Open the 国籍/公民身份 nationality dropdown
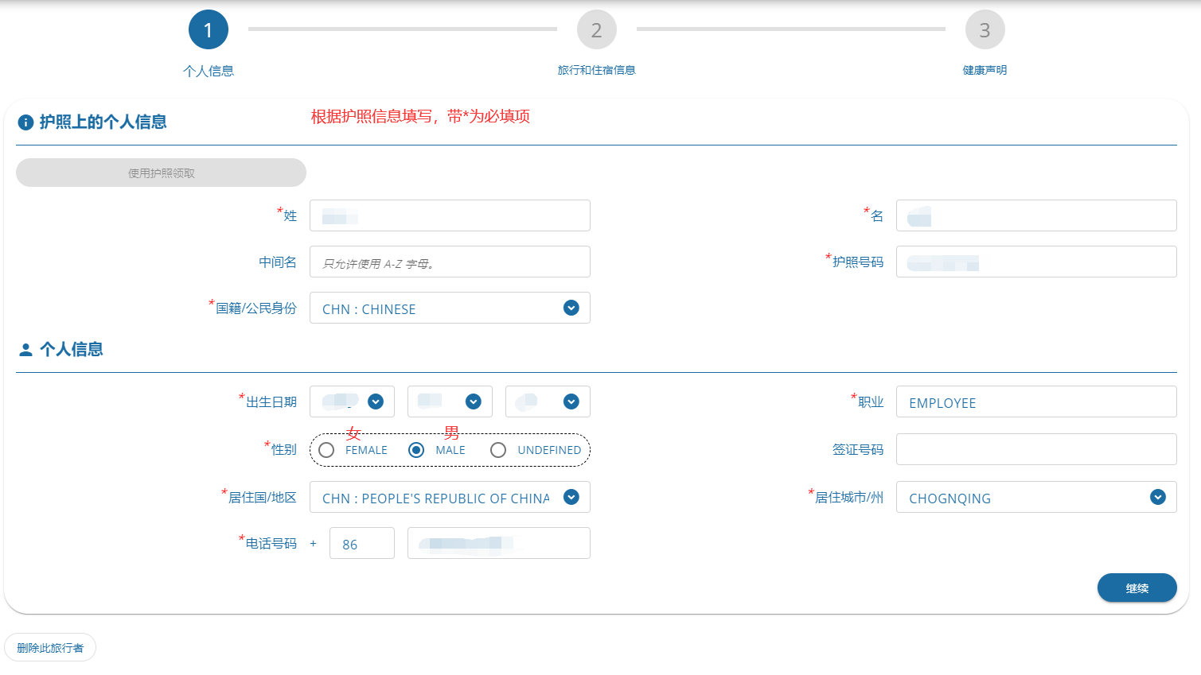The width and height of the screenshot is (1201, 675). pyautogui.click(x=570, y=308)
